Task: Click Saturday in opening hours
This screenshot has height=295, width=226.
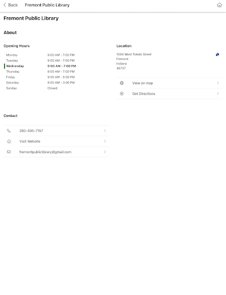Action: (13, 82)
